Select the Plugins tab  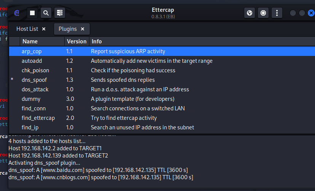(68, 29)
